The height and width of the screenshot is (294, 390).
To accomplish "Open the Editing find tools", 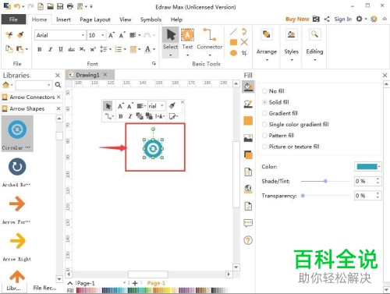I will 314,44.
